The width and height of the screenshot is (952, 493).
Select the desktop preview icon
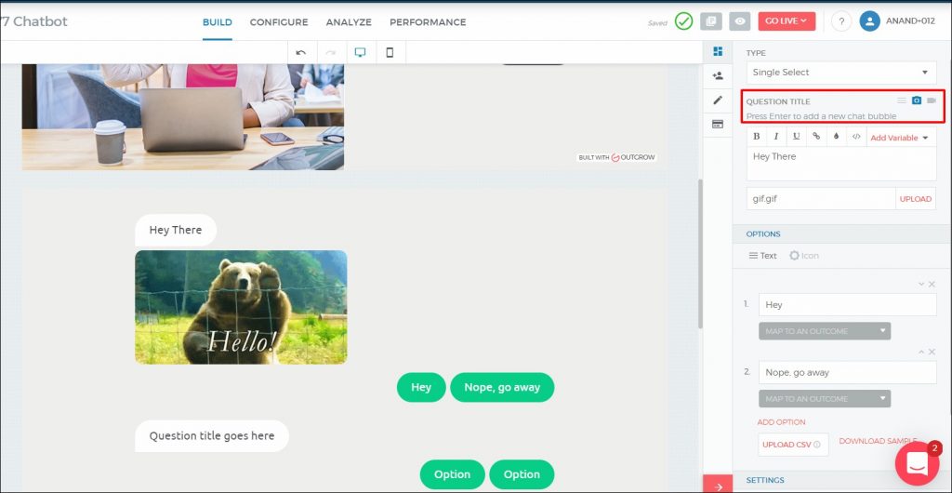[360, 53]
